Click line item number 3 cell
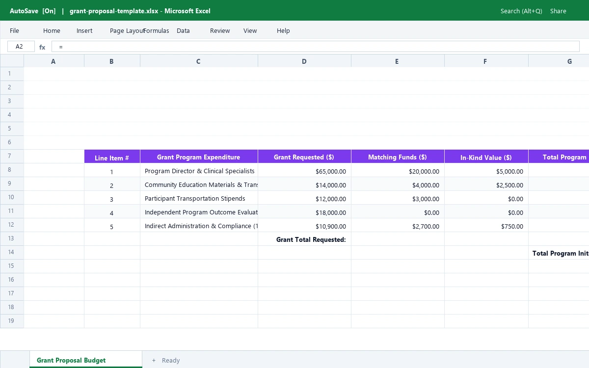 tap(112, 198)
